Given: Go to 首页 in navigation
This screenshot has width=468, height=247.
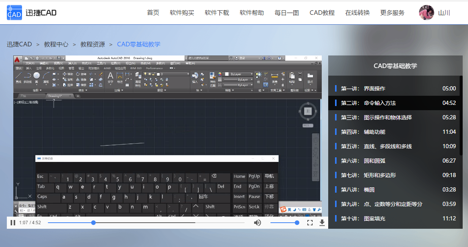Looking at the screenshot, I should tap(153, 13).
